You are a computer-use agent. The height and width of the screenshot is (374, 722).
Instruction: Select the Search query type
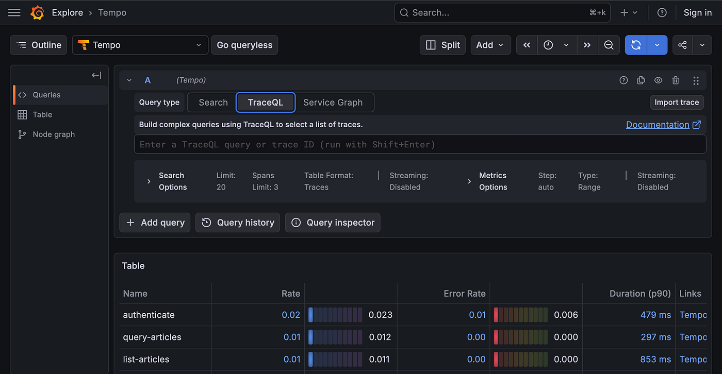(213, 103)
